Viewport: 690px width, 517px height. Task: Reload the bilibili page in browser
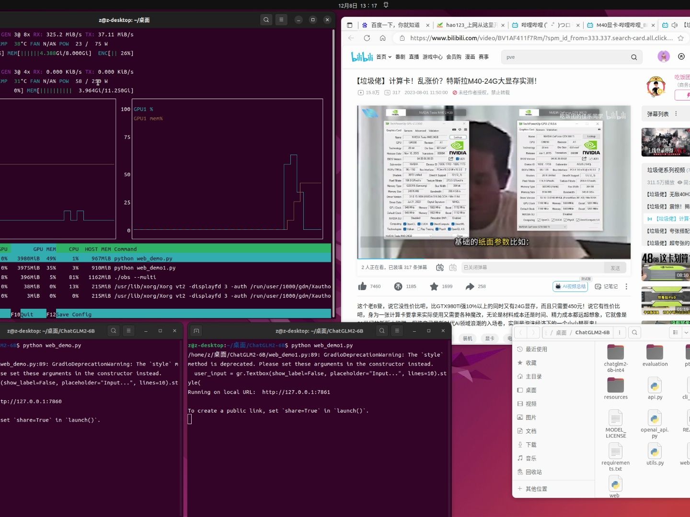click(367, 38)
